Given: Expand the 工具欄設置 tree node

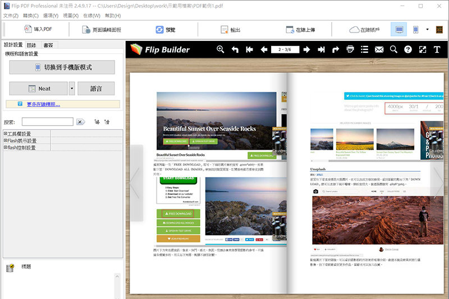Looking at the screenshot, I should 5,134.
